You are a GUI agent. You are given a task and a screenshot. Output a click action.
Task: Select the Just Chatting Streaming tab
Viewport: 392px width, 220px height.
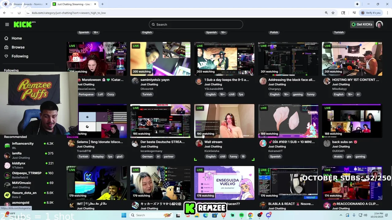pyautogui.click(x=74, y=4)
